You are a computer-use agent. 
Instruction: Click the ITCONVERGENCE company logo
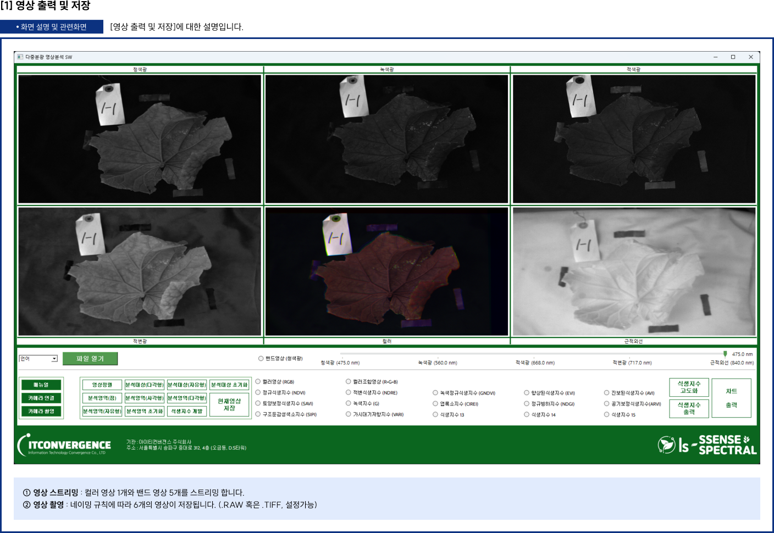[64, 445]
